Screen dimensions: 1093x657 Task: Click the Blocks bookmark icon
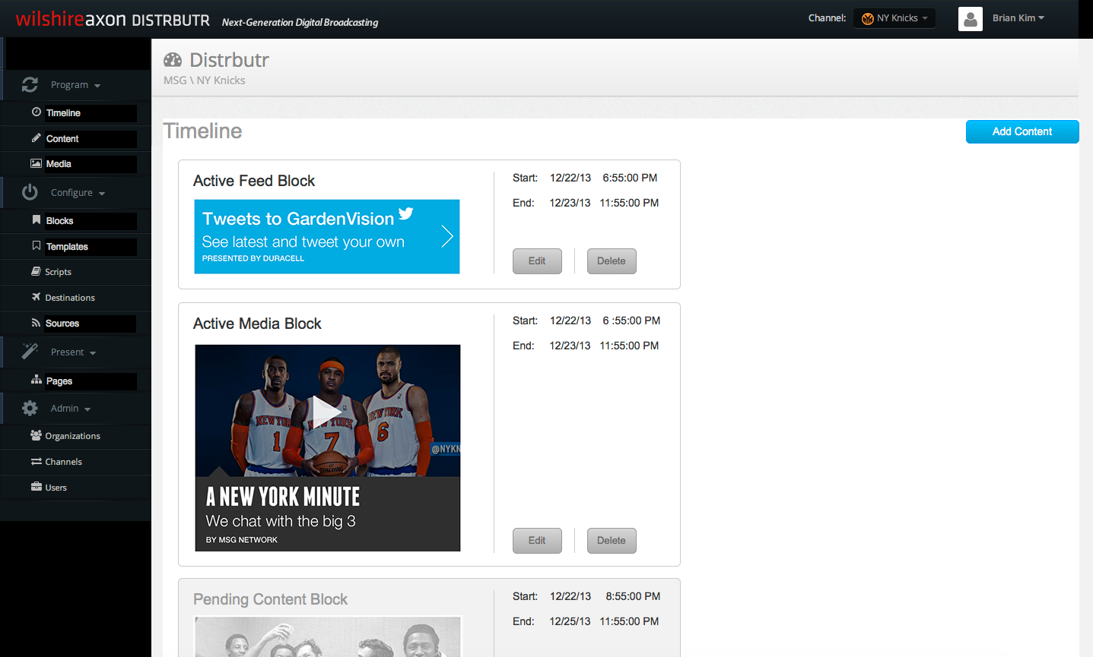coord(36,220)
